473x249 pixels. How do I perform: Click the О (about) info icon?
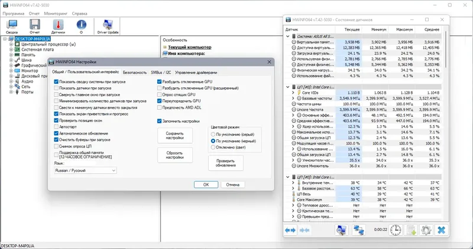click(81, 26)
